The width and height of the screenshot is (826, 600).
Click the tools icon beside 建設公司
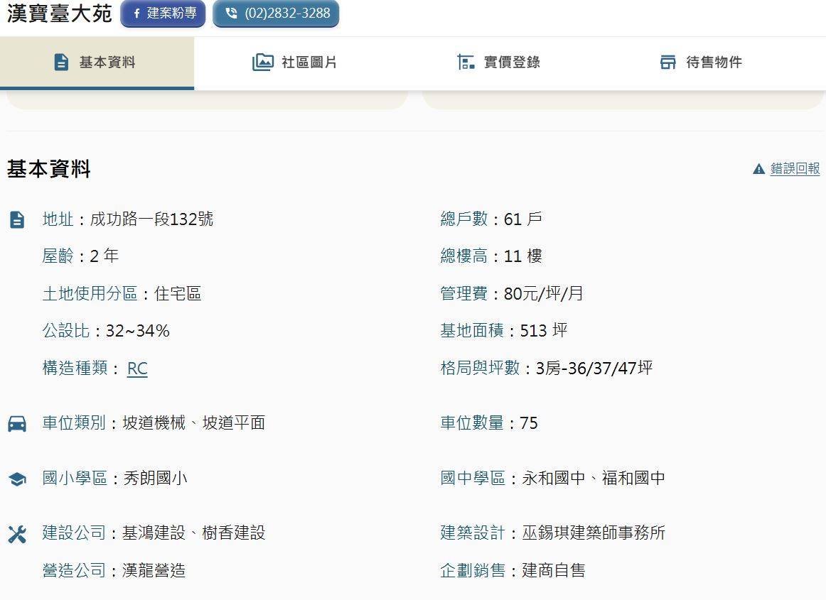[17, 534]
